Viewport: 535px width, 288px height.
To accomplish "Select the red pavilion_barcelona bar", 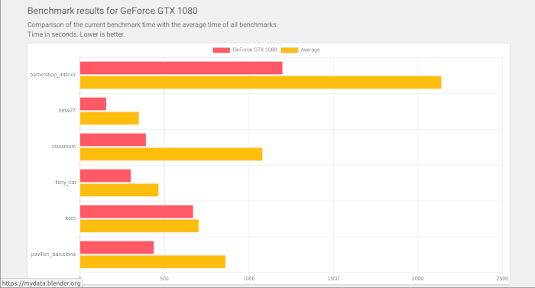I will (117, 248).
